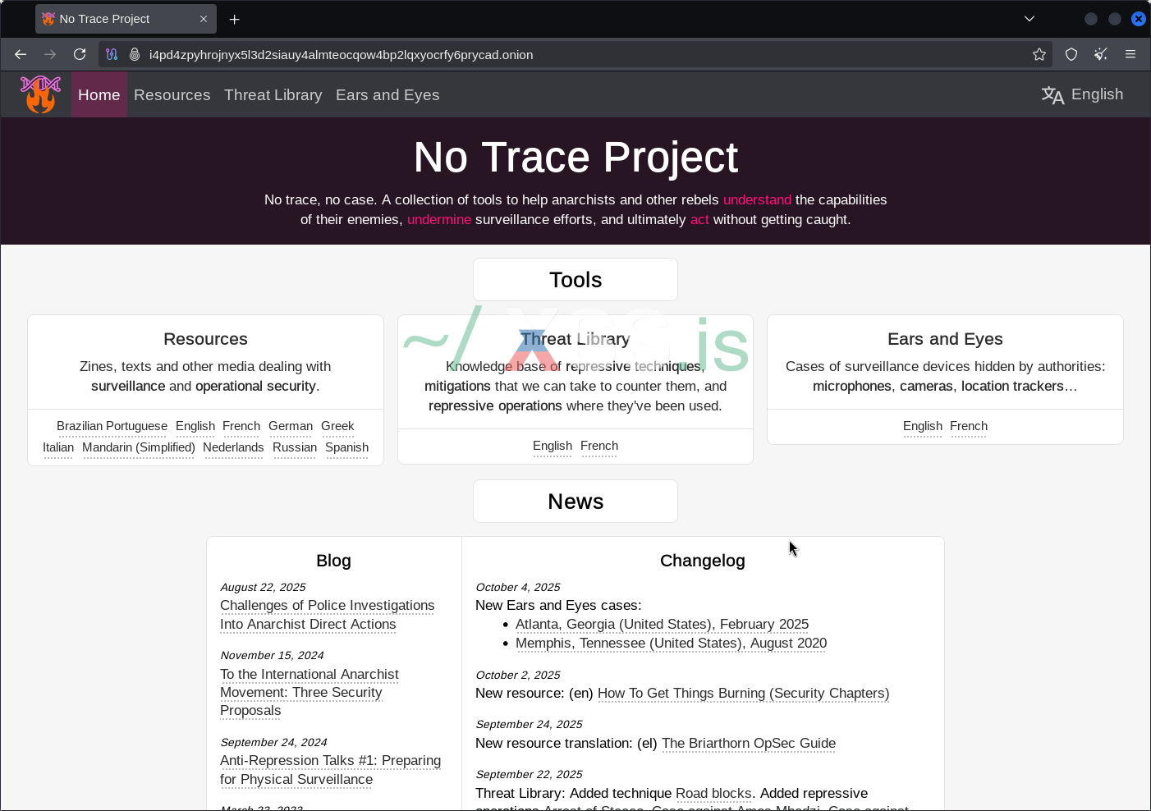
Task: Choose Russian under the Resources card
Action: pyautogui.click(x=295, y=447)
